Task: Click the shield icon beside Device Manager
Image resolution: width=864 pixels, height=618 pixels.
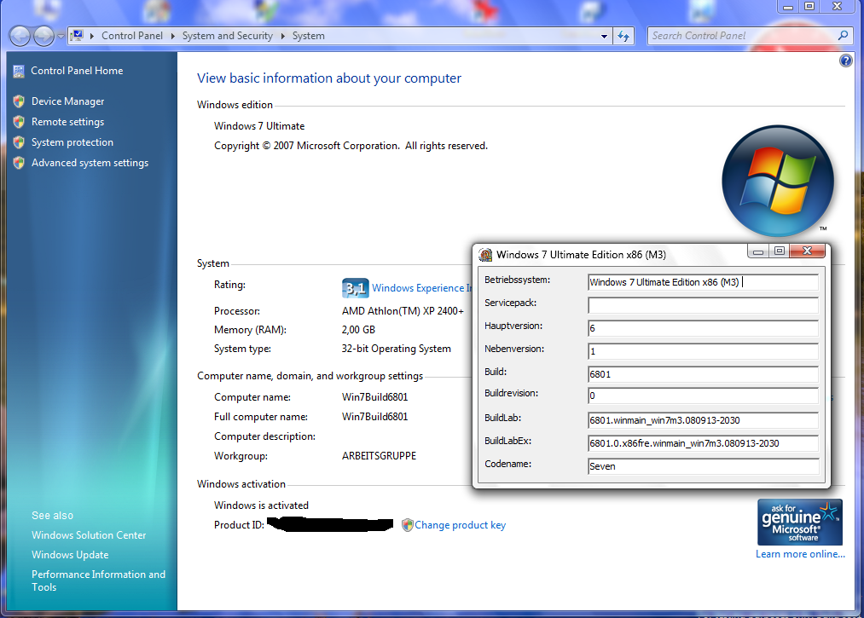Action: (x=19, y=101)
